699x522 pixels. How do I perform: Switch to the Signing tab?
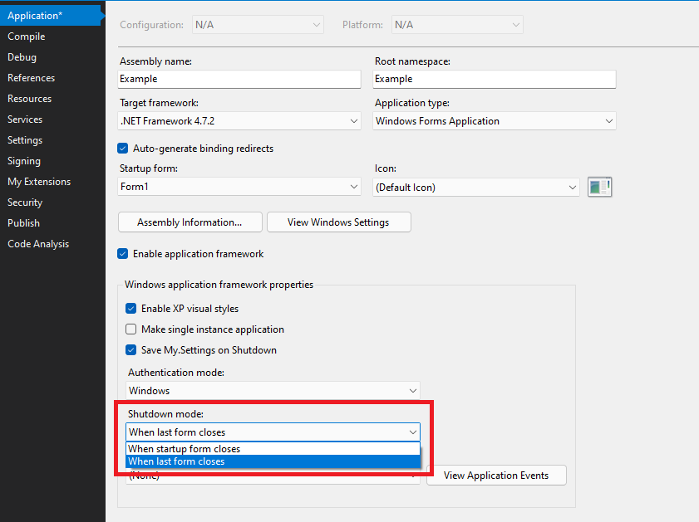pos(51,161)
